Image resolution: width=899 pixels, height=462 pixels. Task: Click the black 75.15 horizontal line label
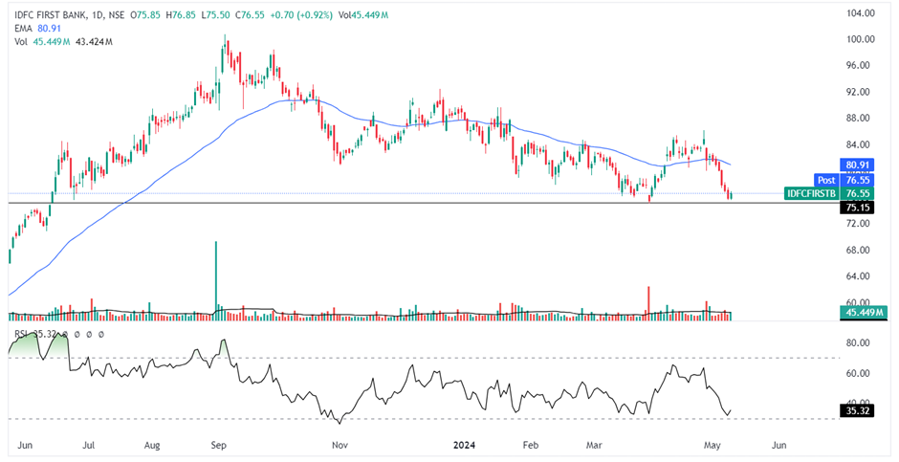coord(854,207)
